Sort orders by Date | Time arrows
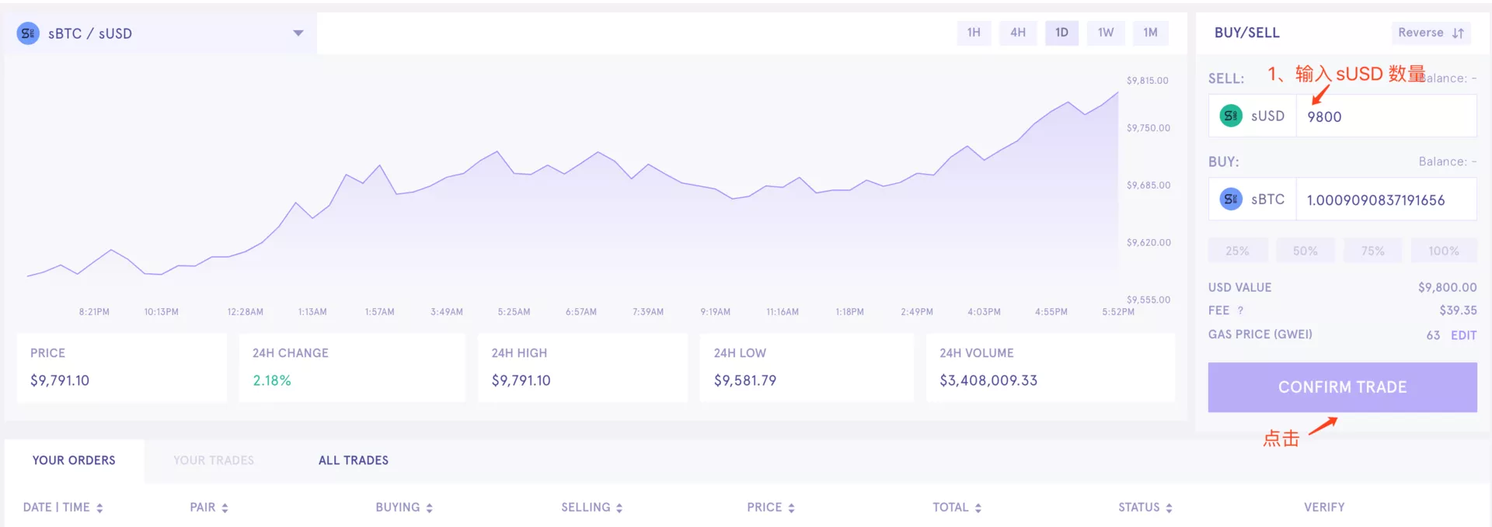 (100, 508)
